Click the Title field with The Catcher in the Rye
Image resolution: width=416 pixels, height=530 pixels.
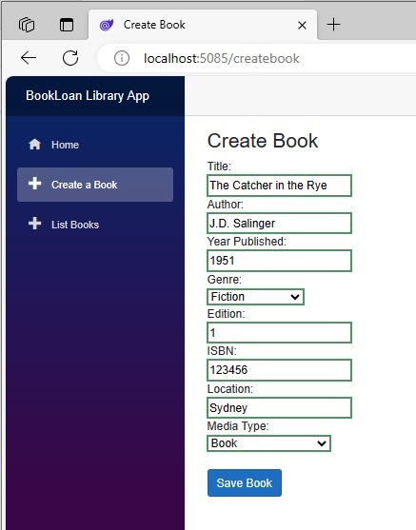tap(279, 186)
